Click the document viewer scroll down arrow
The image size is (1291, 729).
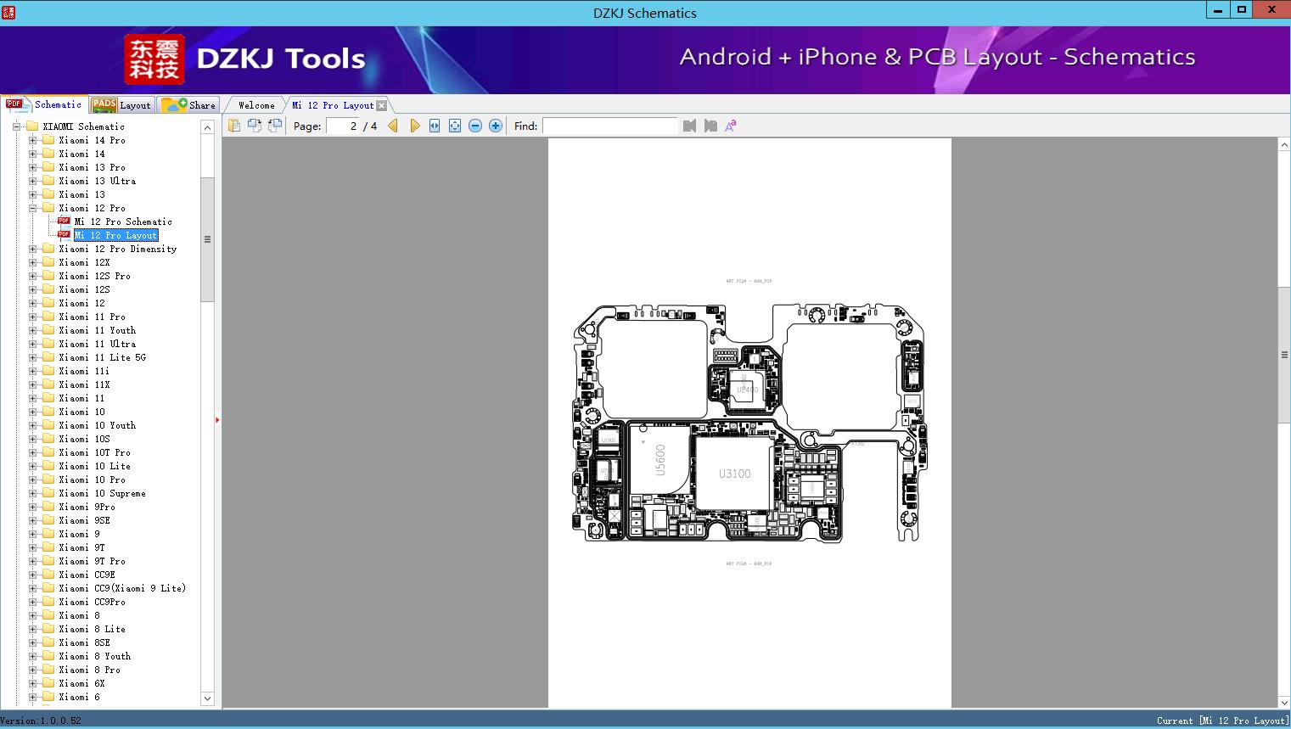tap(1284, 702)
